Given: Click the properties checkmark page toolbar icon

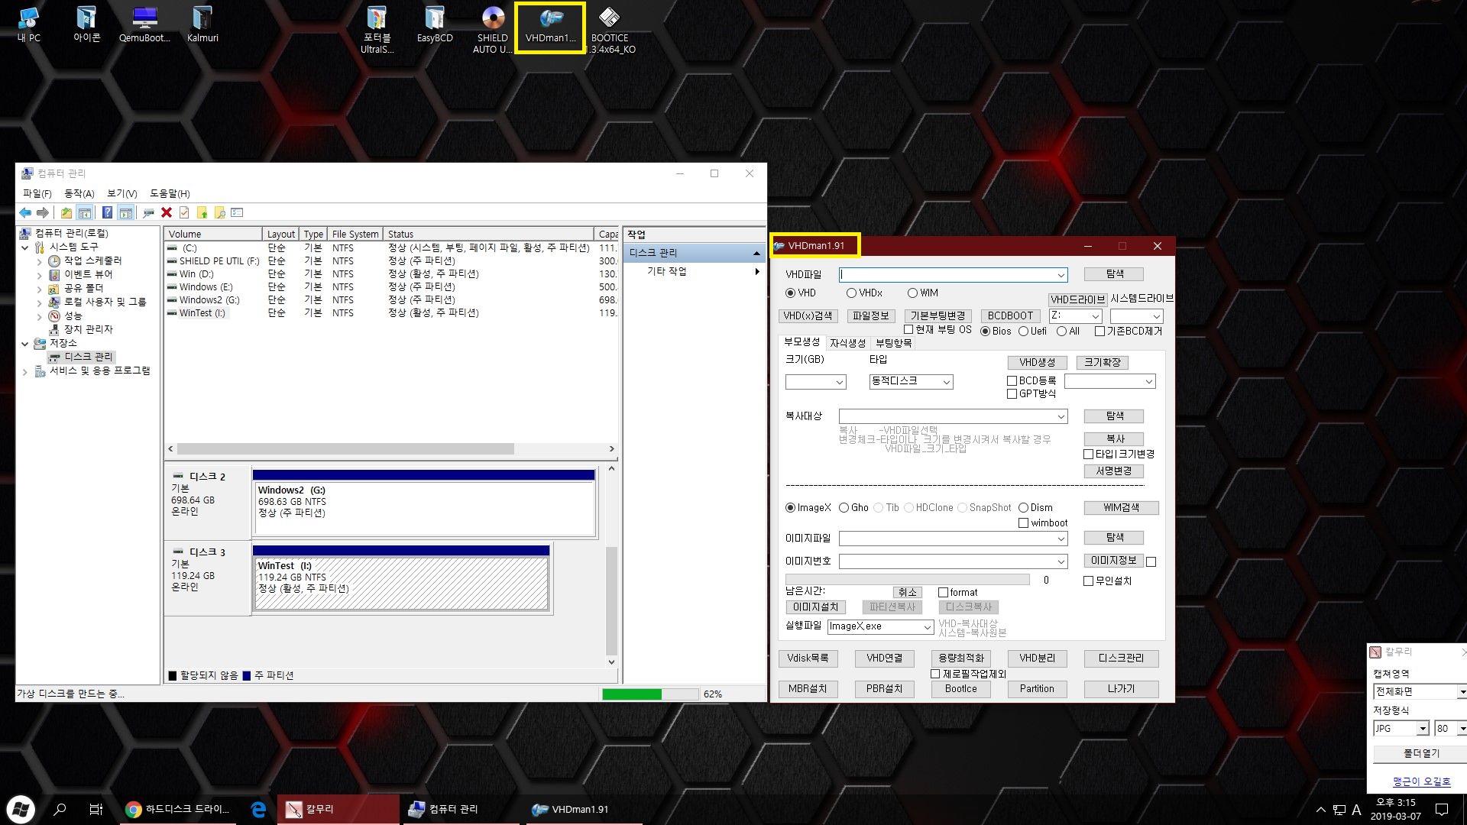Looking at the screenshot, I should coord(184,213).
